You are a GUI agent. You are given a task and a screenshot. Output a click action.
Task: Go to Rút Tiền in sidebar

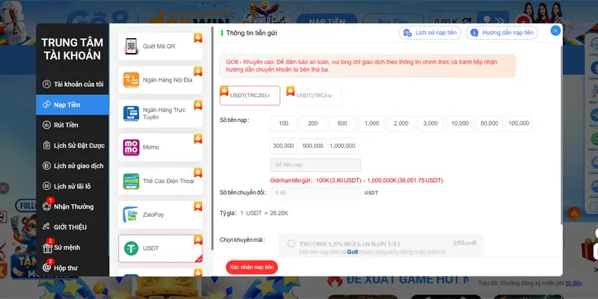[x=73, y=125]
